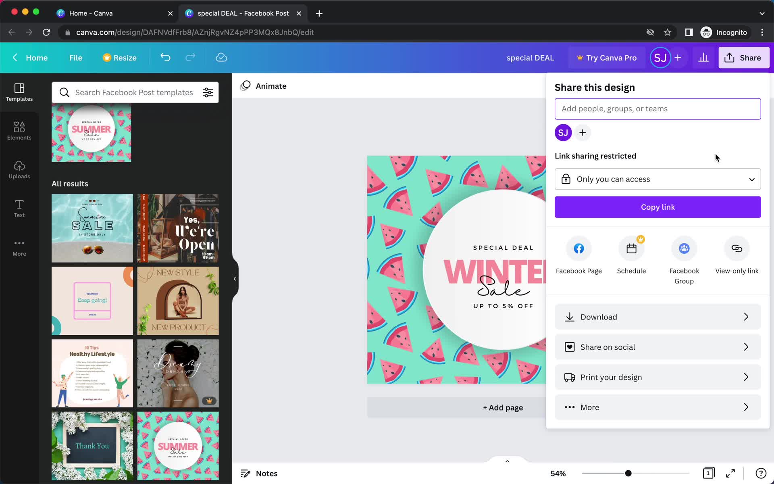Click the redo arrow icon

(x=190, y=57)
